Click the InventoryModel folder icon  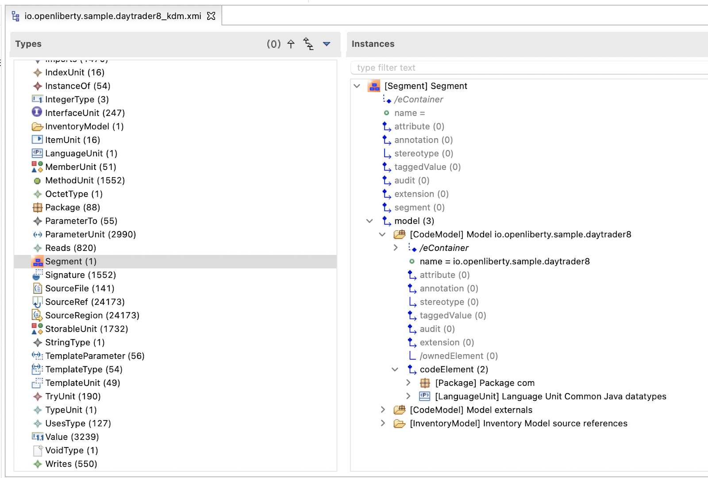click(37, 127)
